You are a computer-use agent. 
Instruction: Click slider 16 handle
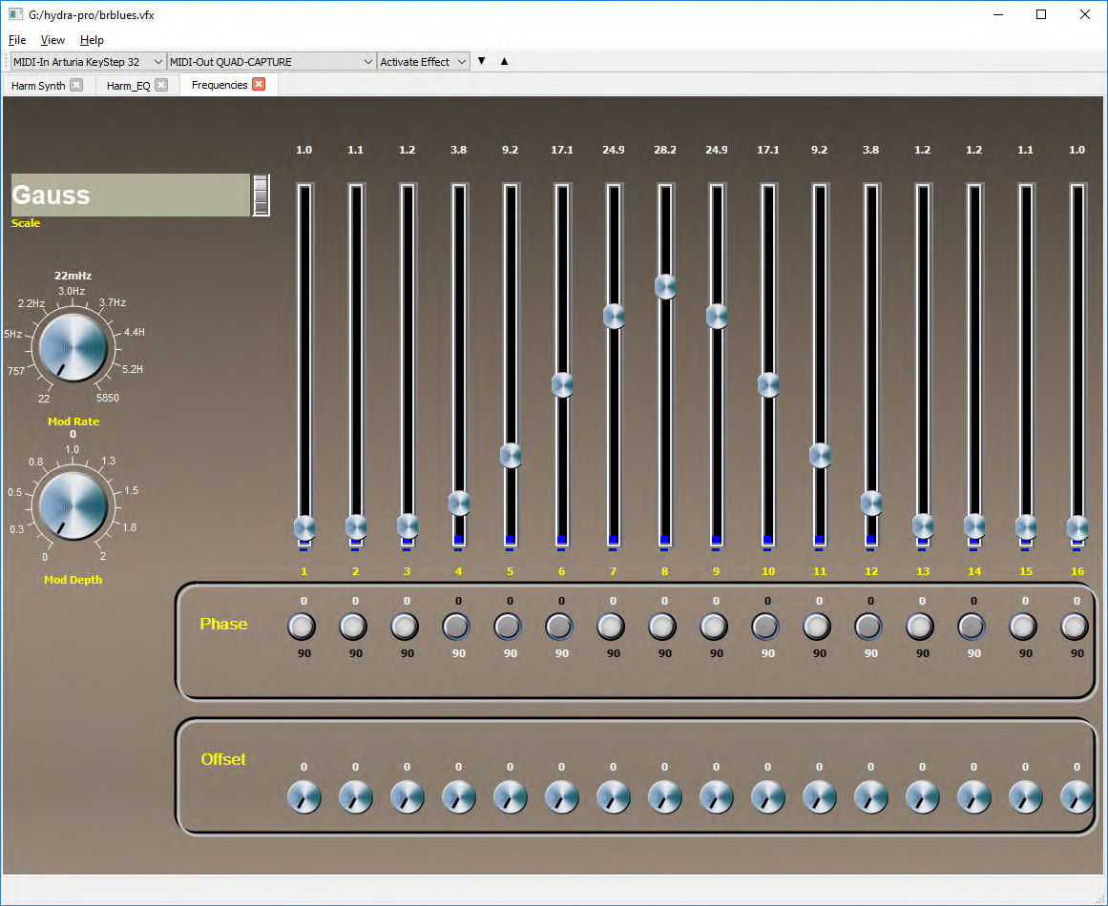[1077, 526]
